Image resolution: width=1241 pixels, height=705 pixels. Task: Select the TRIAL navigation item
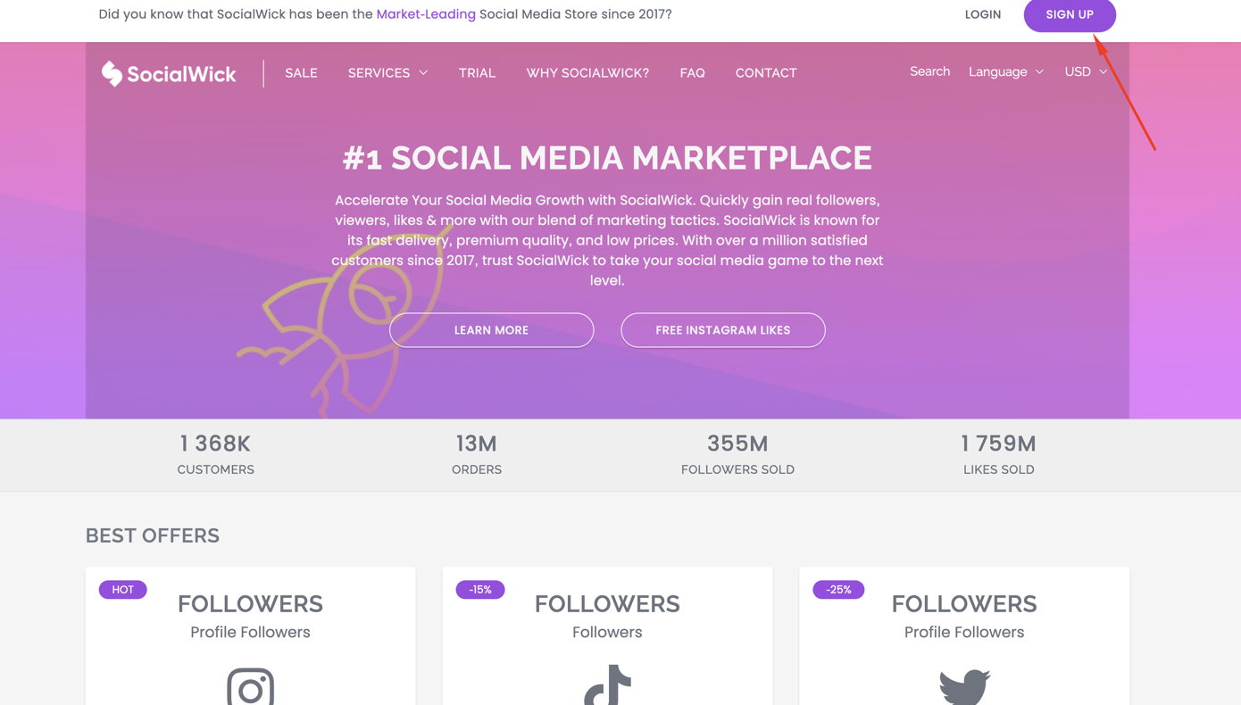[477, 72]
